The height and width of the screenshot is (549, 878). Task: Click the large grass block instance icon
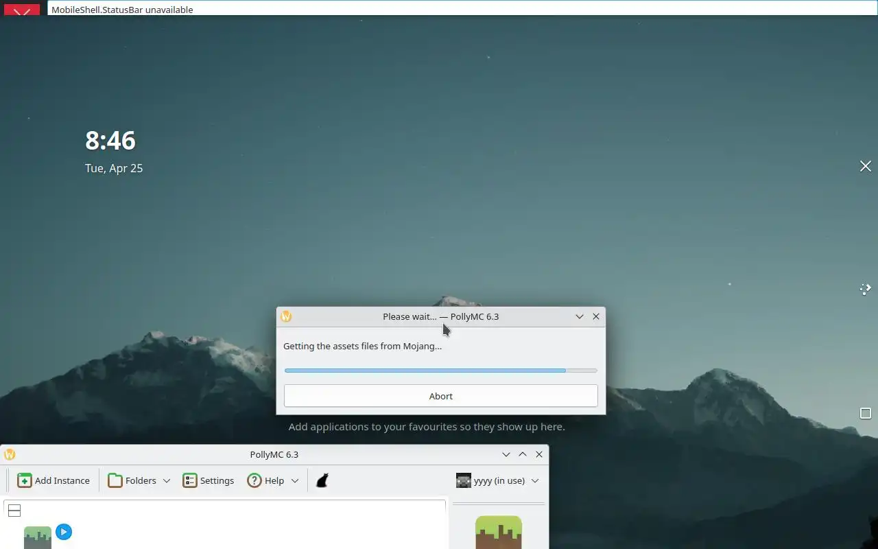click(499, 533)
